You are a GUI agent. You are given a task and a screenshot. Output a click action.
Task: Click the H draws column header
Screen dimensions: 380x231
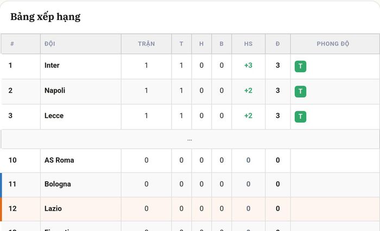201,44
